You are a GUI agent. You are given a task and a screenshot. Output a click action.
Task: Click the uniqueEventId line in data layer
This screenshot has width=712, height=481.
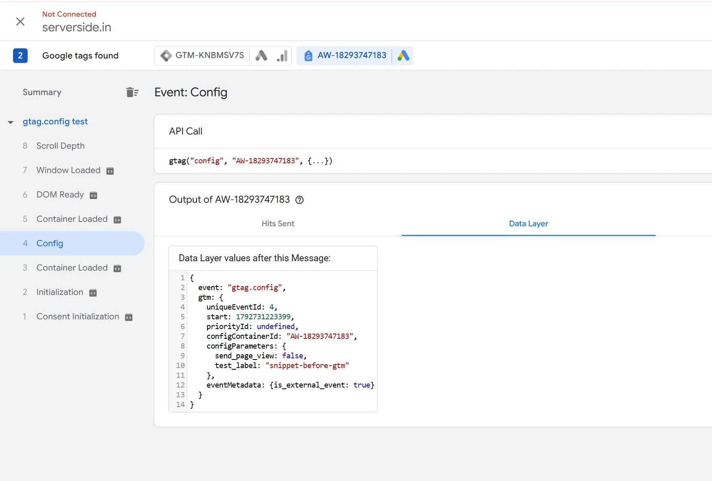[x=242, y=307]
